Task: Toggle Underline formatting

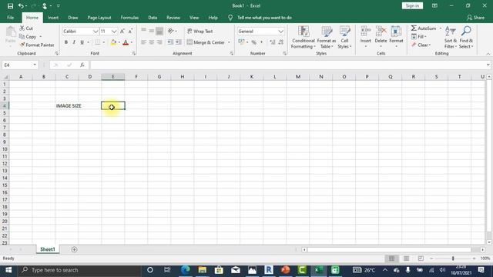Action: point(82,42)
